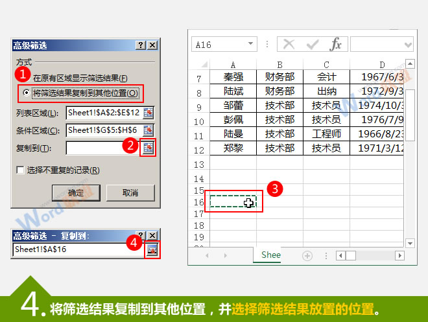
Task: Click the 取消 button
Action: coord(130,193)
